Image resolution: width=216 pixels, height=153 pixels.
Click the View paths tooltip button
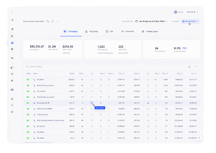(x=100, y=108)
